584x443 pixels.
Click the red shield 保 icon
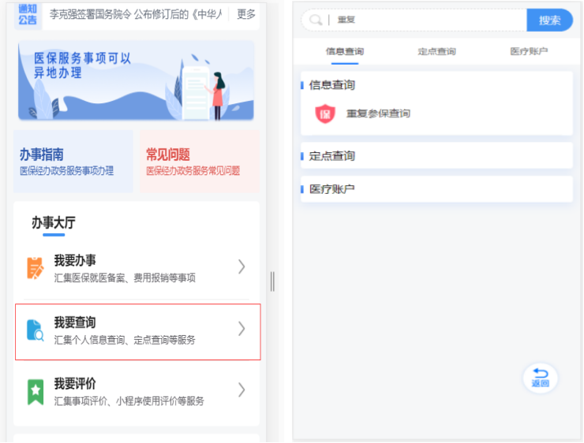(x=325, y=114)
